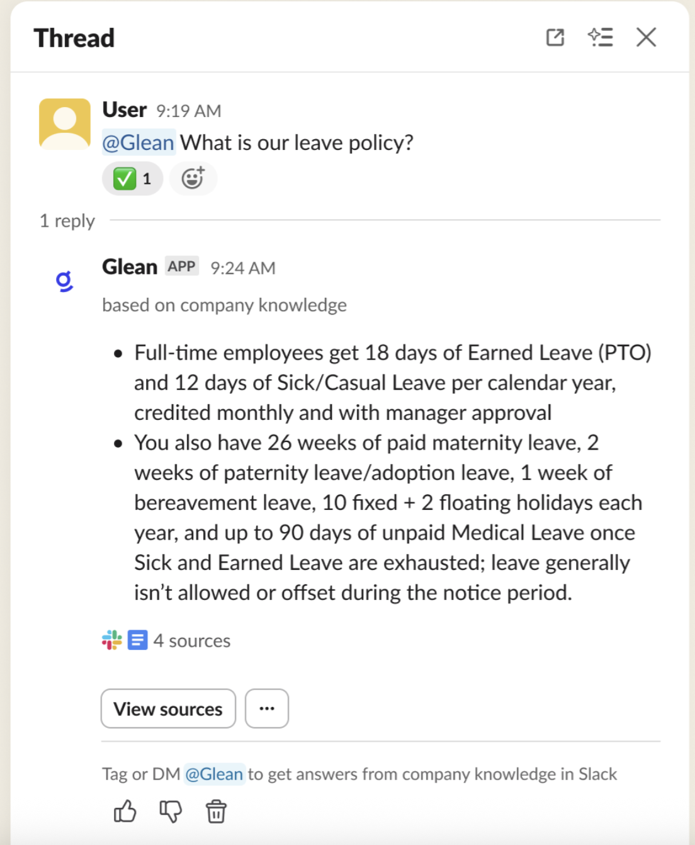Click the @Glean mention in user message
The width and height of the screenshot is (695, 845).
tap(138, 143)
